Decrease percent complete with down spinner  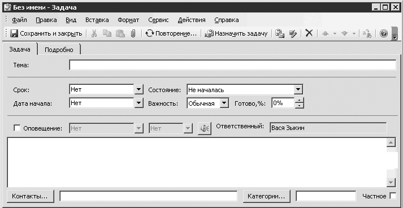299,106
